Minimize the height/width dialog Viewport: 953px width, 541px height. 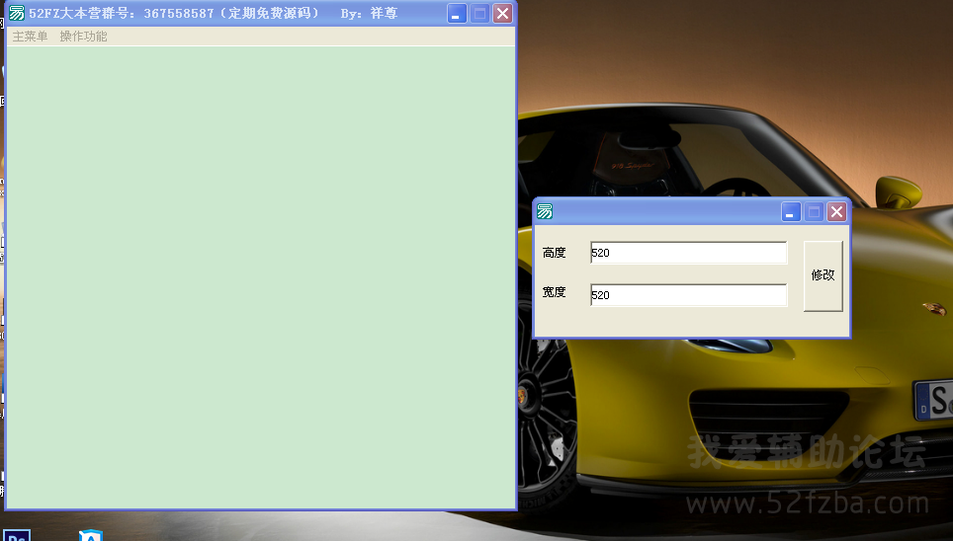[790, 212]
